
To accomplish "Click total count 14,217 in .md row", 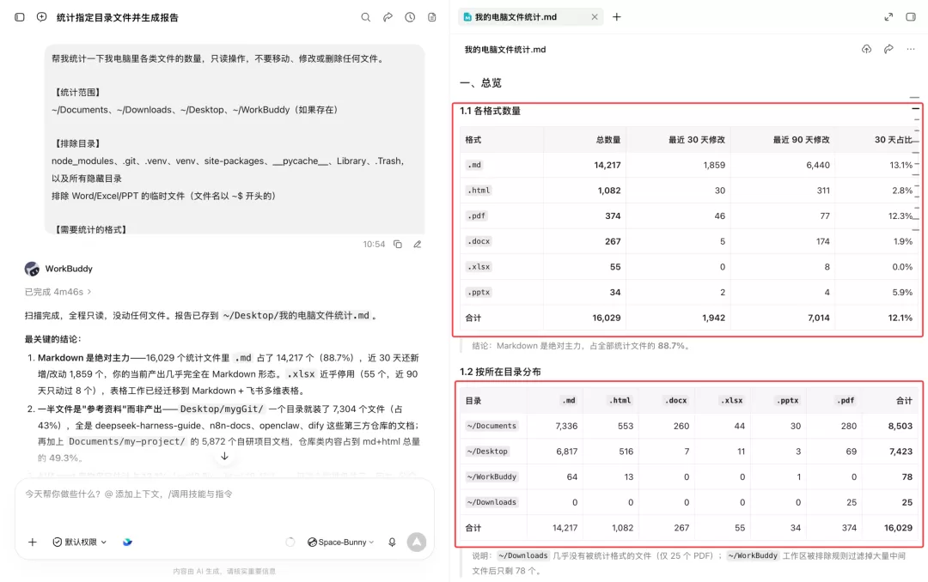I will tap(607, 165).
